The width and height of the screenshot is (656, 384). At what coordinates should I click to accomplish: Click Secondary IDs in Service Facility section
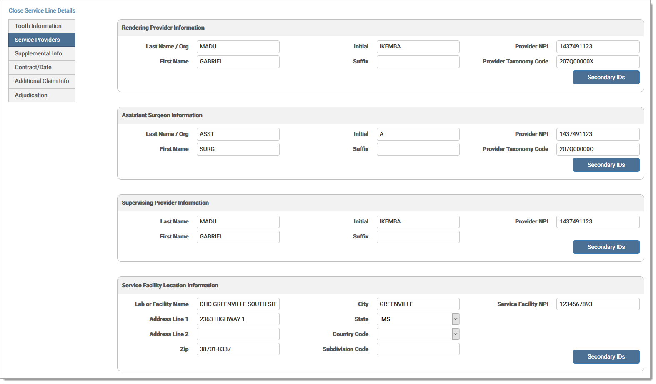click(606, 356)
